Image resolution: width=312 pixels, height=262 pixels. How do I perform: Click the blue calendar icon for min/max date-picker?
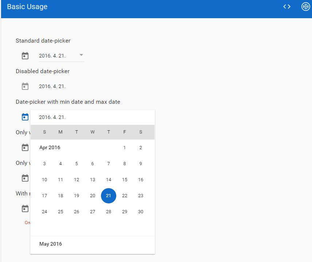tap(25, 117)
